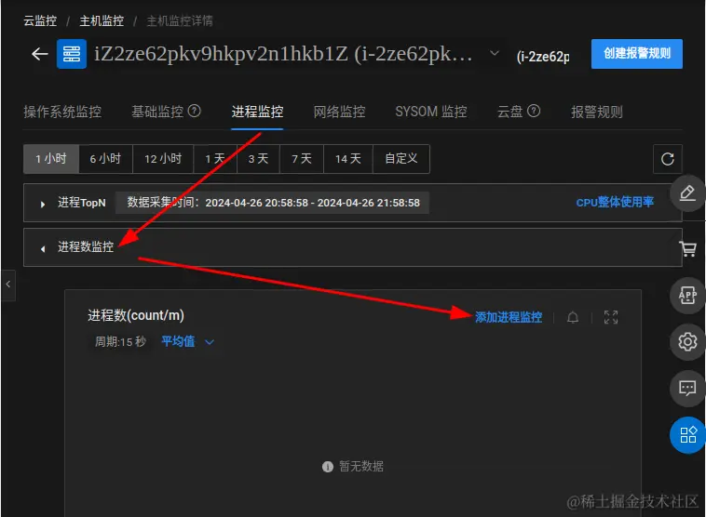Select the 7 天 time range

[x=302, y=159]
